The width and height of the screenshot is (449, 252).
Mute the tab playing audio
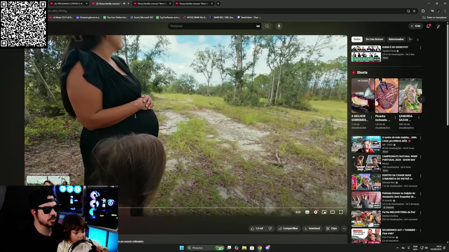(124, 3)
